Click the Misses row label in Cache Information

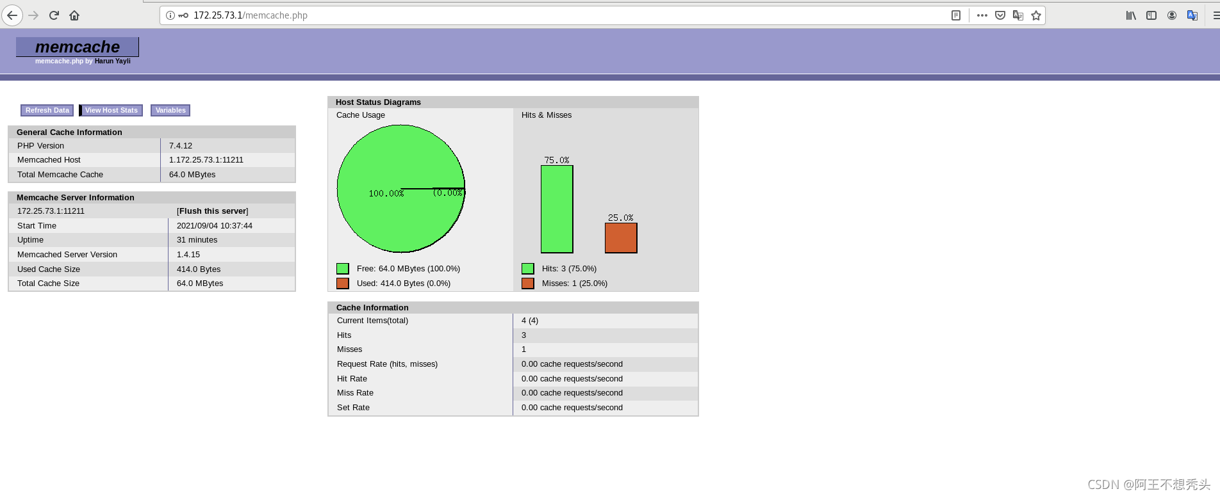tap(350, 349)
